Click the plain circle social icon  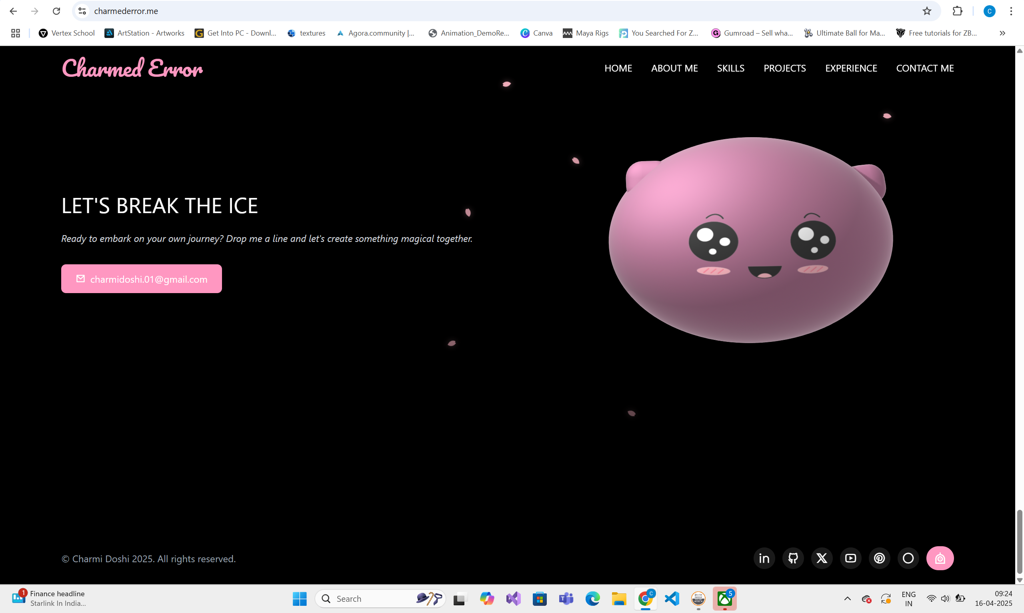point(908,559)
